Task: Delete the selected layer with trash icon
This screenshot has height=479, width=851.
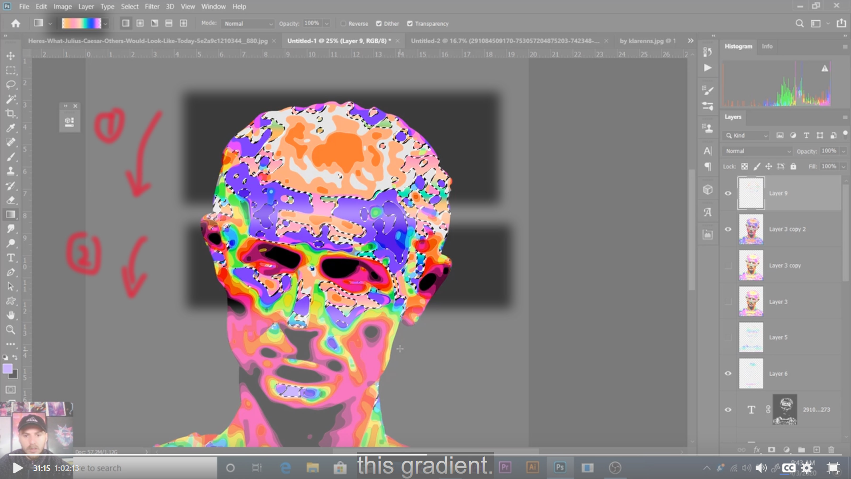Action: tap(832, 449)
